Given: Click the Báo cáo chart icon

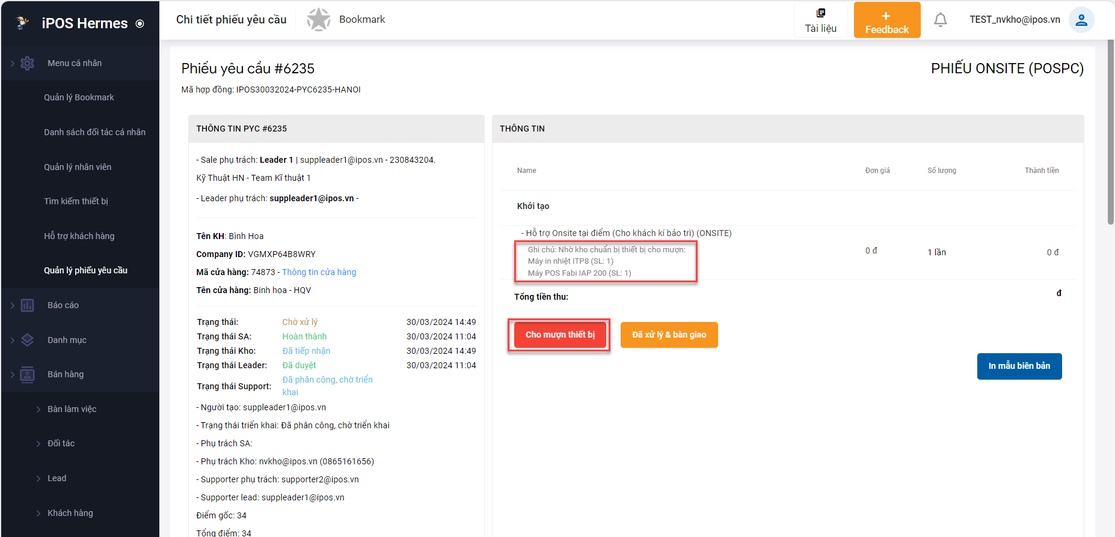Looking at the screenshot, I should click(28, 305).
